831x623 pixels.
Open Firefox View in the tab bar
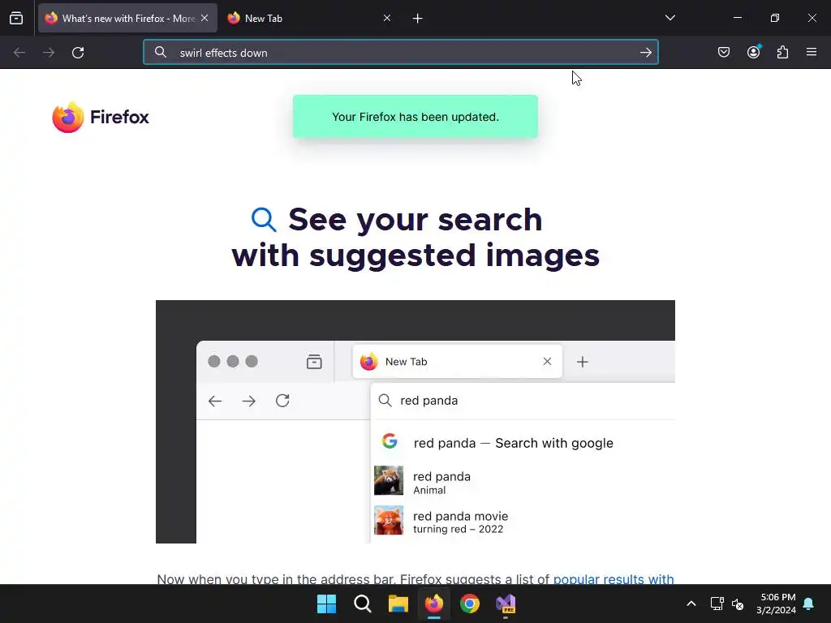[x=16, y=19]
